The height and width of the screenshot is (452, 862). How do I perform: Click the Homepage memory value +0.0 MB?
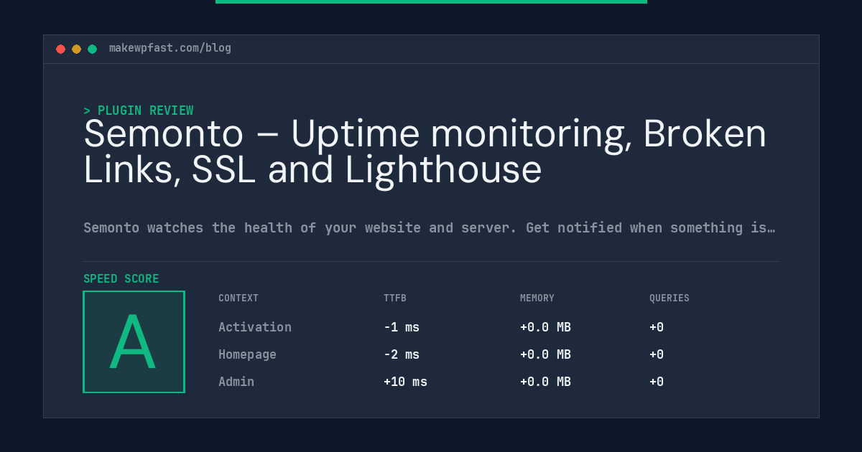[545, 354]
